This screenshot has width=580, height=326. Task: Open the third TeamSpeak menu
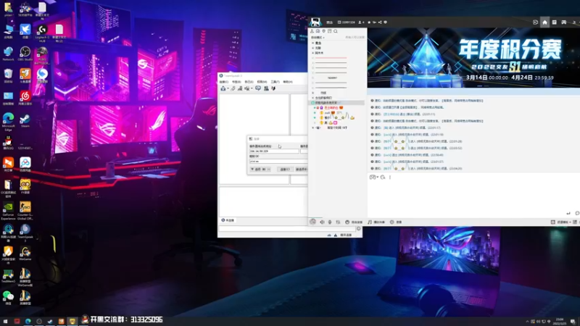pyautogui.click(x=249, y=82)
